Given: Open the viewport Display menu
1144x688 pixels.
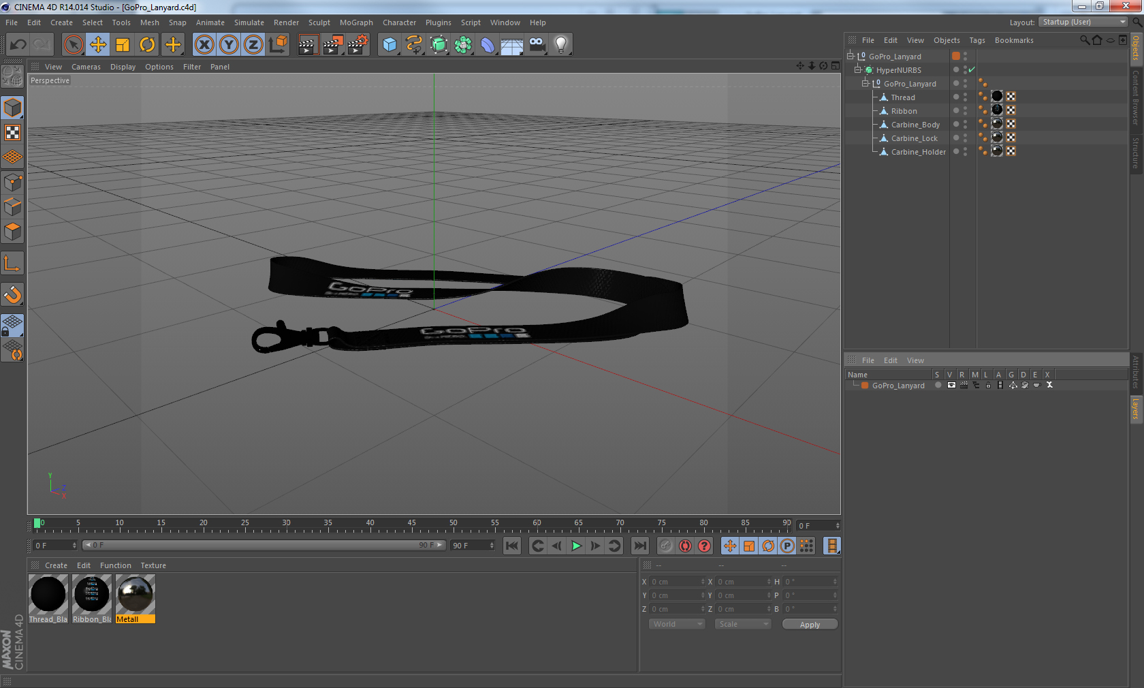Looking at the screenshot, I should click(123, 67).
